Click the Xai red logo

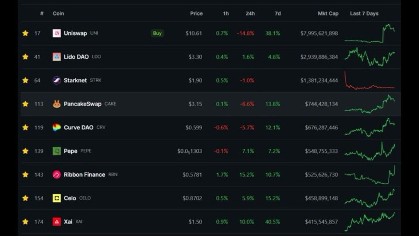coord(57,222)
